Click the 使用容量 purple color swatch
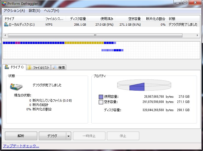 pyautogui.click(x=101, y=97)
